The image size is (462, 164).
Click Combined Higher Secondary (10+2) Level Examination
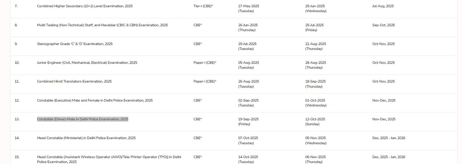click(85, 6)
